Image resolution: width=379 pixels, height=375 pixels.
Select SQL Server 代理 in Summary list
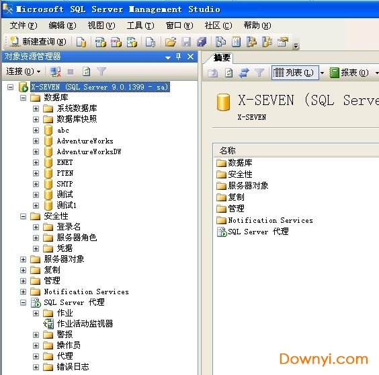tap(258, 232)
